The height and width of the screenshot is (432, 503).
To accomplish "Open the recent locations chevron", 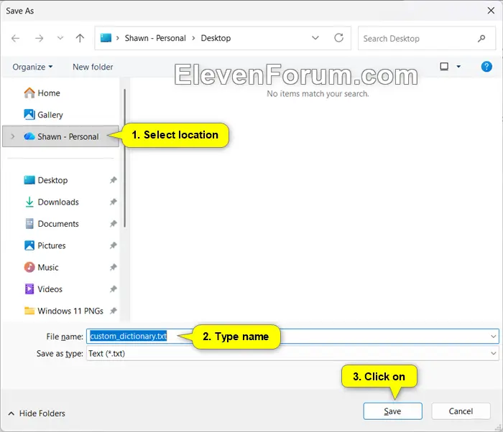I will point(60,38).
